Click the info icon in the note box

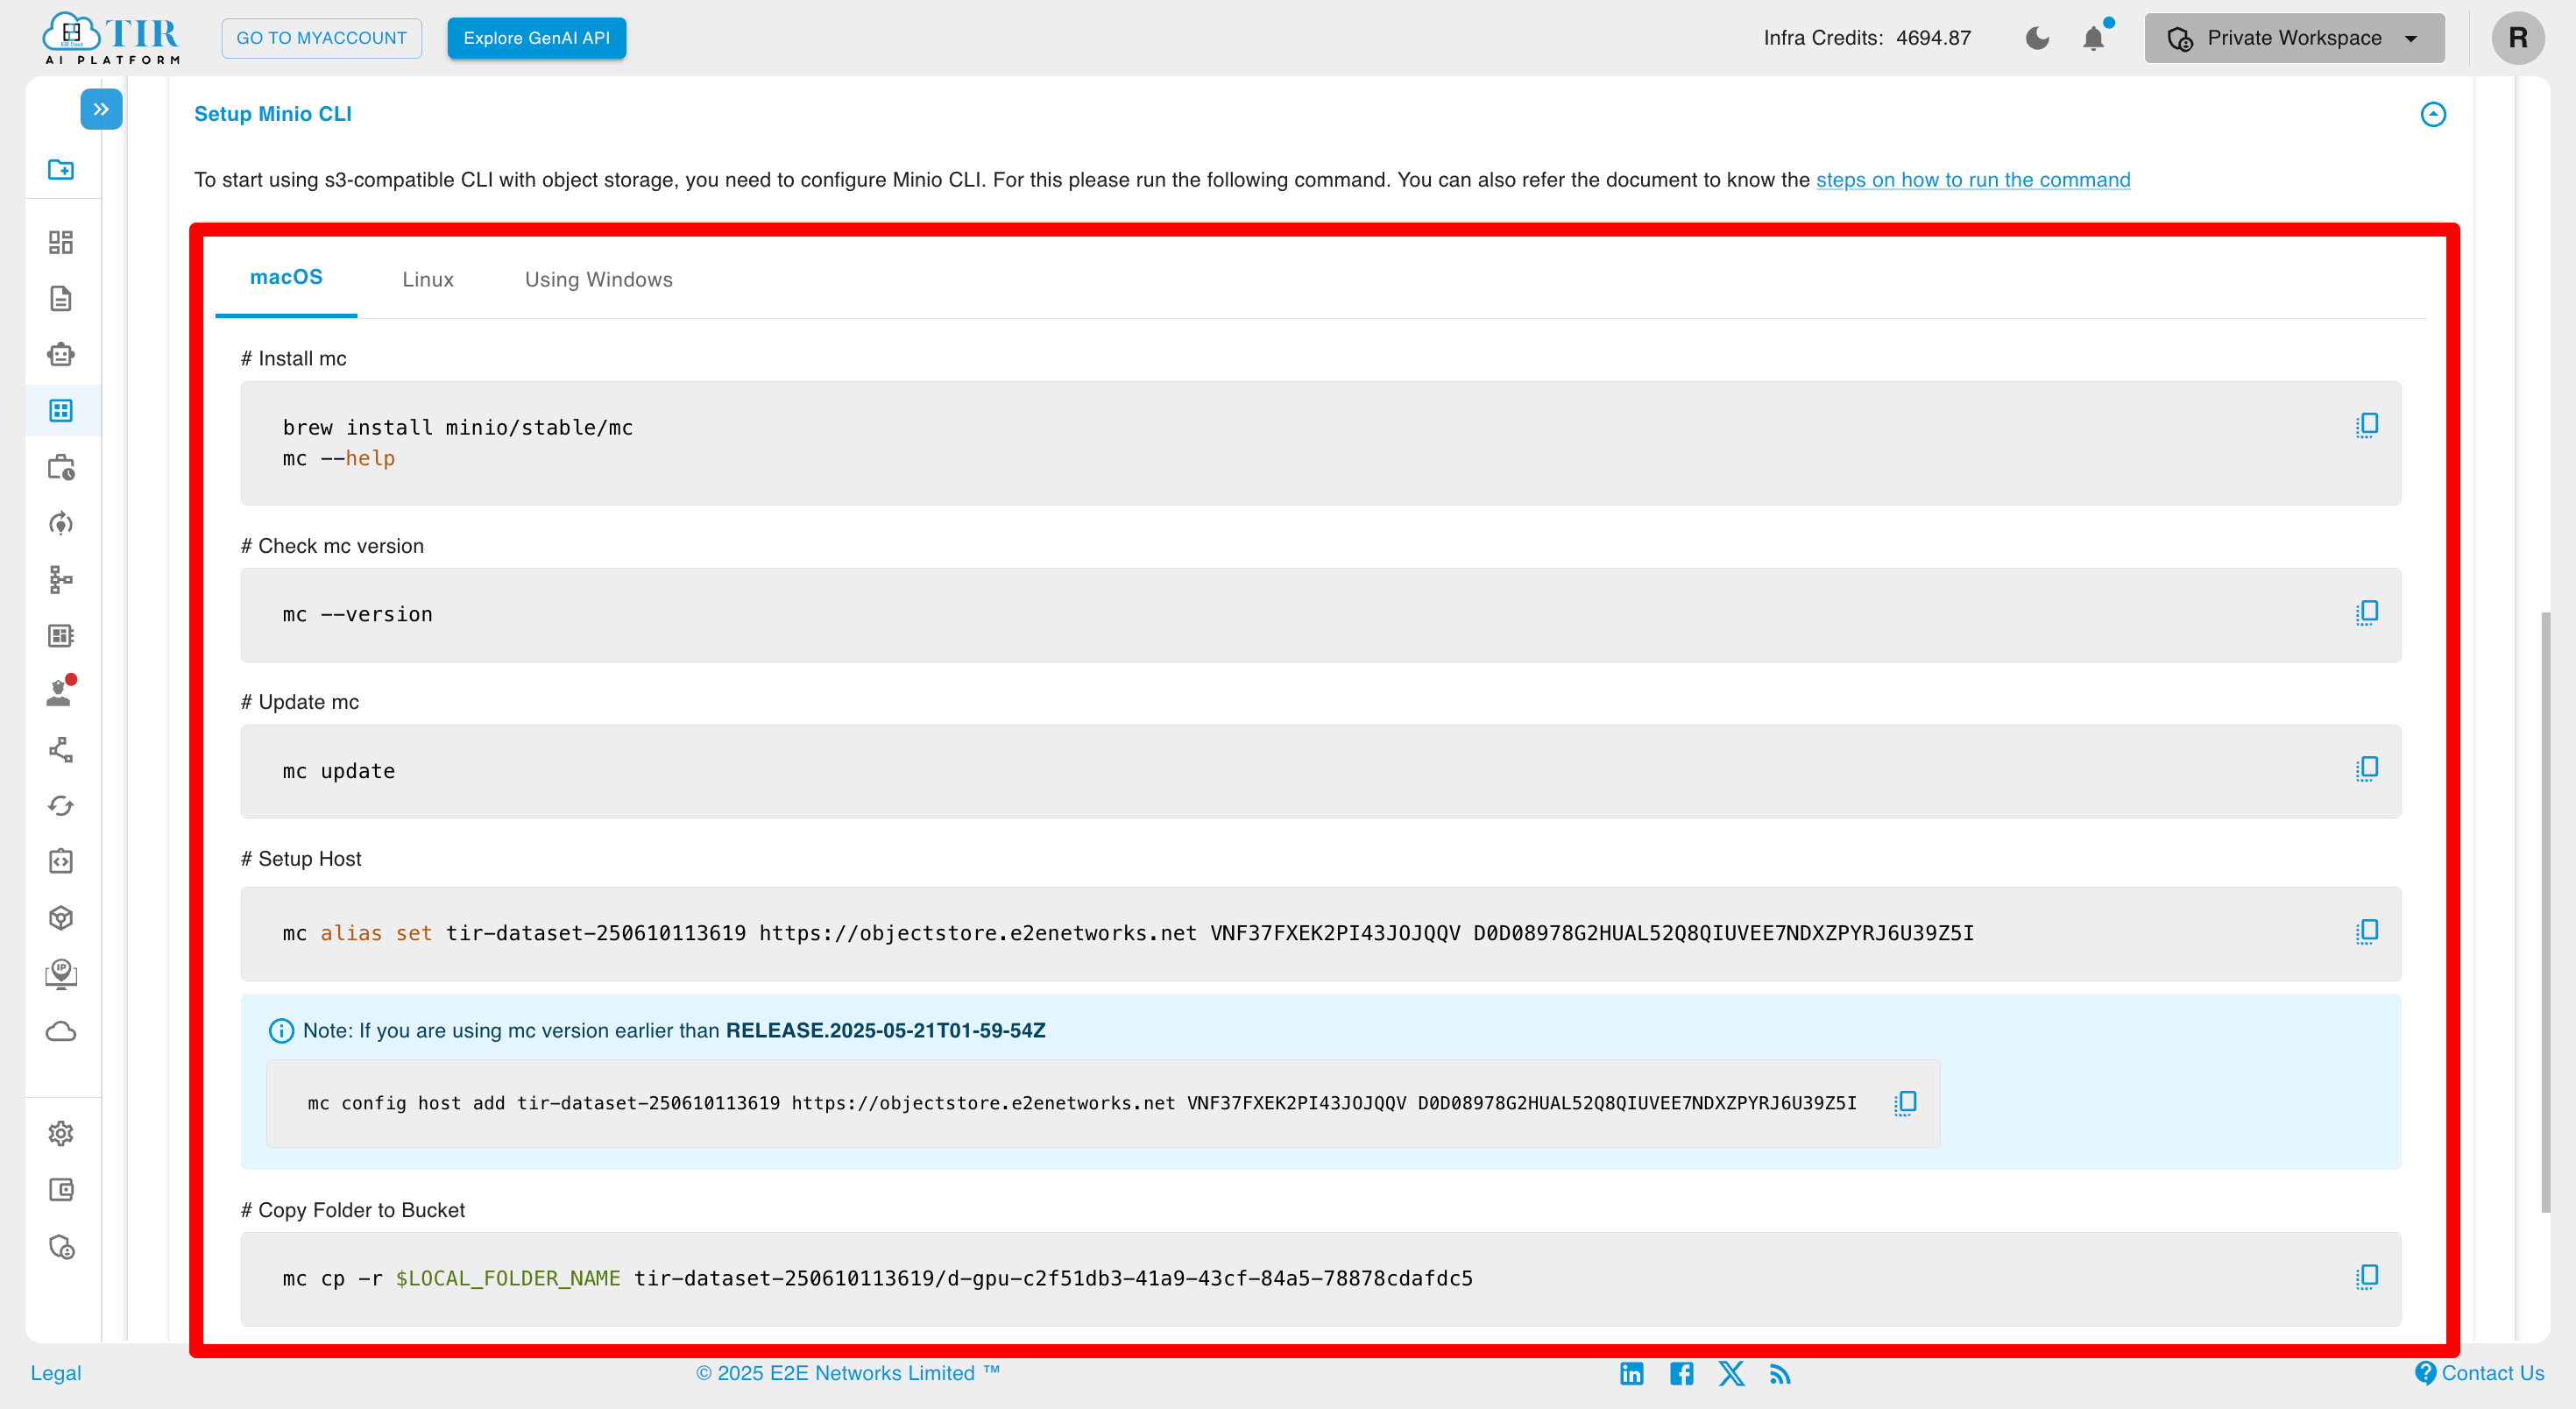[281, 1031]
